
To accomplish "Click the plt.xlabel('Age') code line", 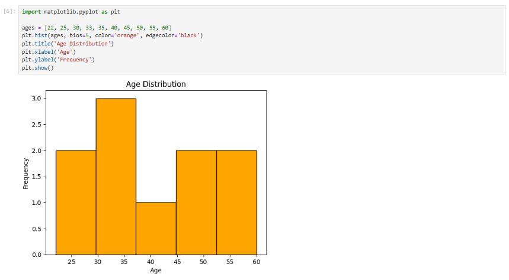I will (x=49, y=52).
